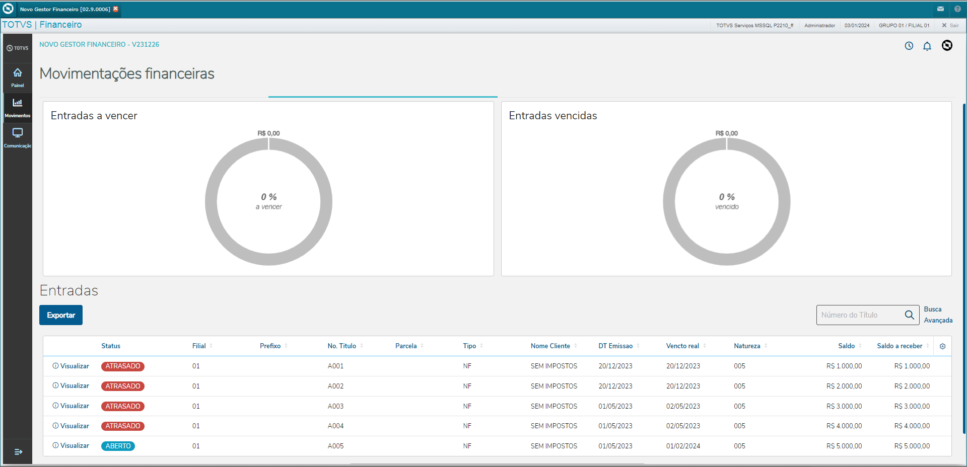Screen dimensions: 967x467
Task: Click title number A002 cell
Action: (x=335, y=386)
